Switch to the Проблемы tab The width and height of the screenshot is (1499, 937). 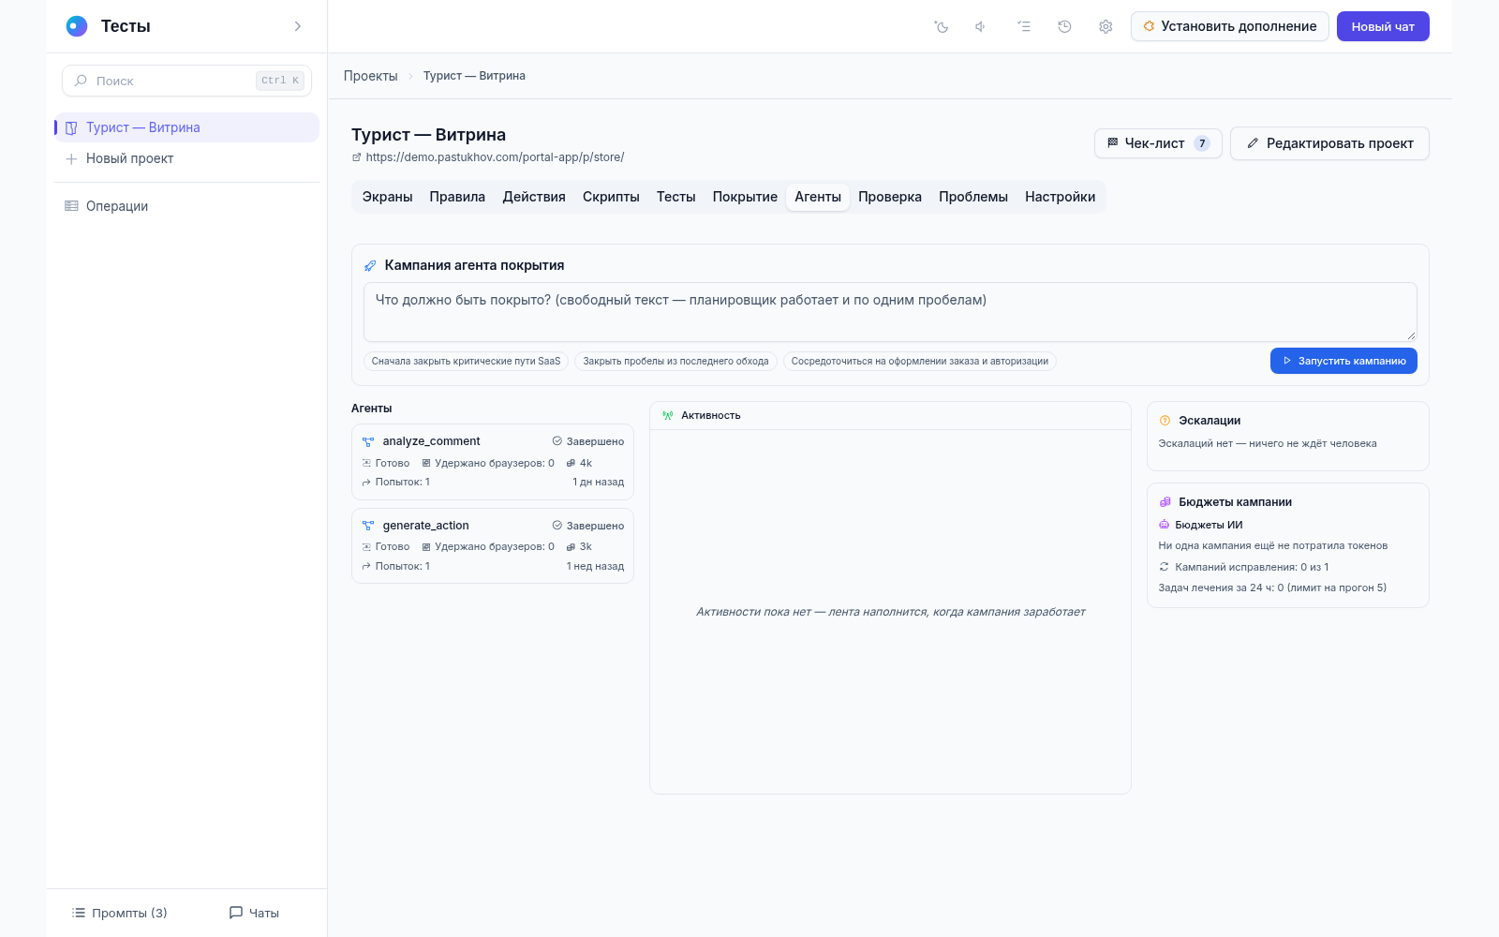(973, 197)
